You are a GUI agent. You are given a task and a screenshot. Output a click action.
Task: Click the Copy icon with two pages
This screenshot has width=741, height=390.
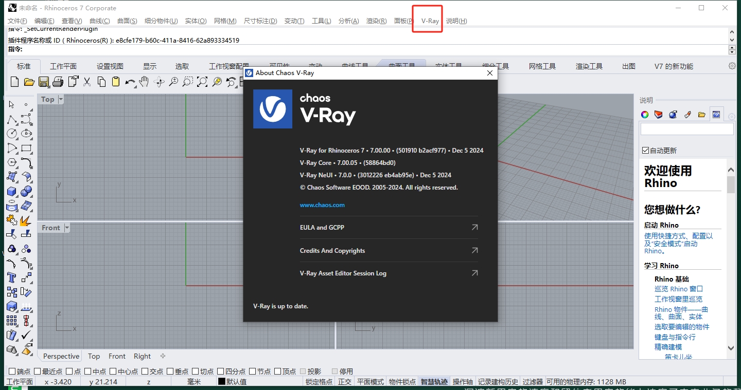[101, 82]
